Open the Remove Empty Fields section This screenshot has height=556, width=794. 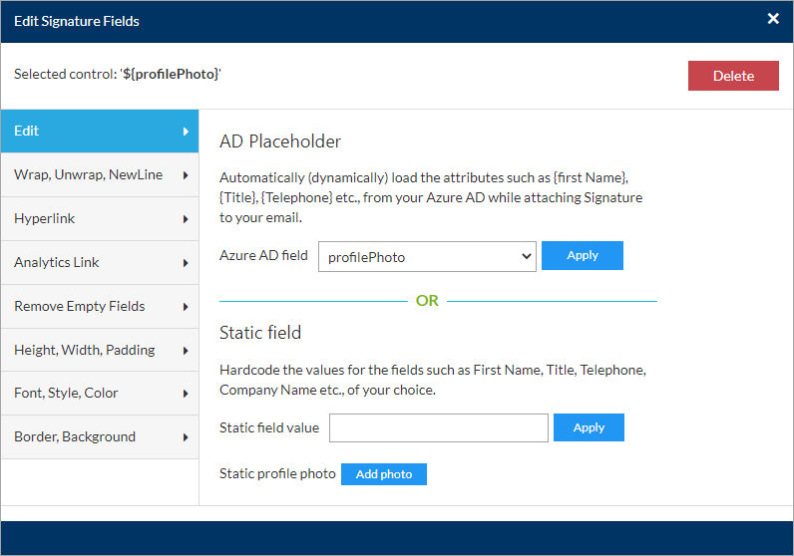click(x=90, y=307)
